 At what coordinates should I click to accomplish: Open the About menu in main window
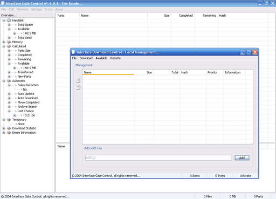pos(59,9)
